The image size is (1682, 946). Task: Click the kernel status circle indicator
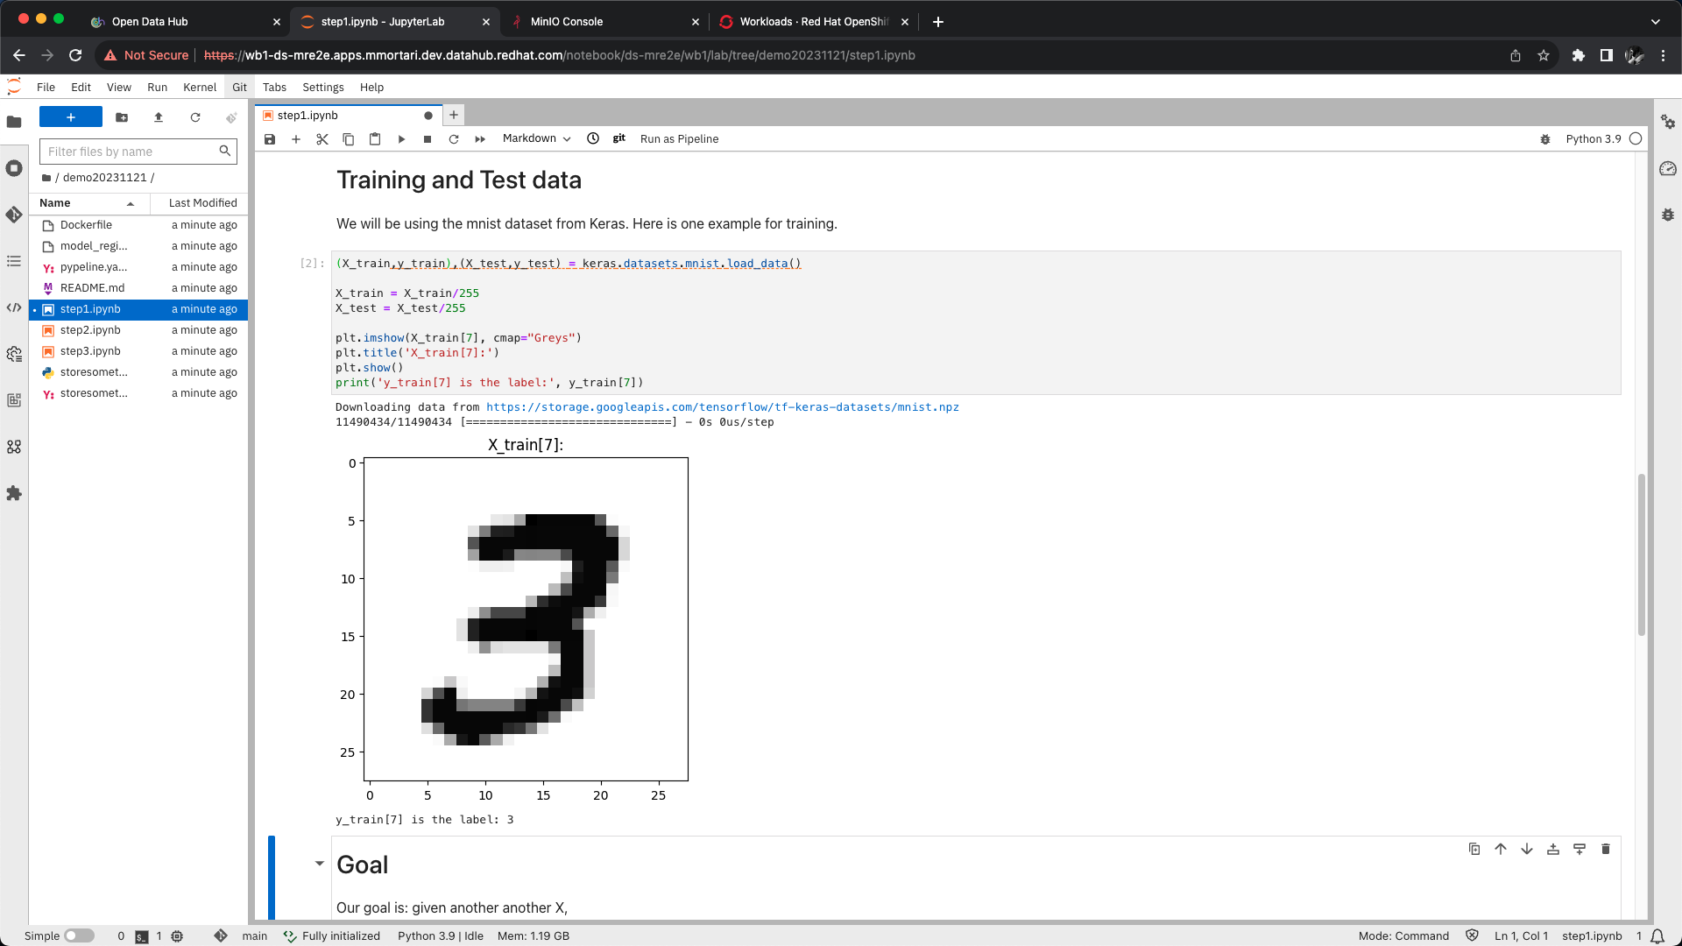pyautogui.click(x=1636, y=138)
